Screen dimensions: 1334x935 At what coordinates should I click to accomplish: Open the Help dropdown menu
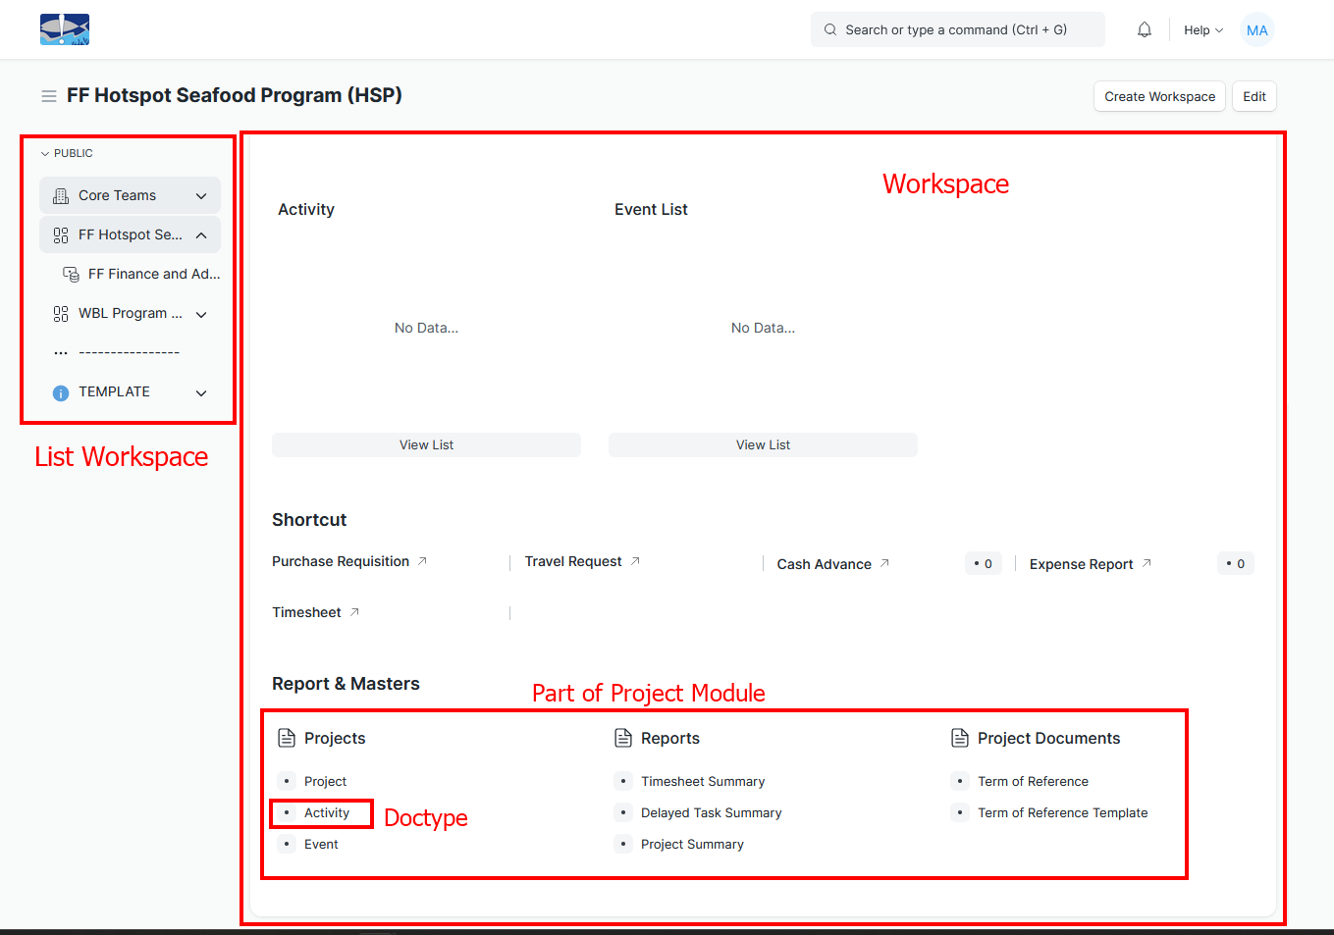point(1202,30)
